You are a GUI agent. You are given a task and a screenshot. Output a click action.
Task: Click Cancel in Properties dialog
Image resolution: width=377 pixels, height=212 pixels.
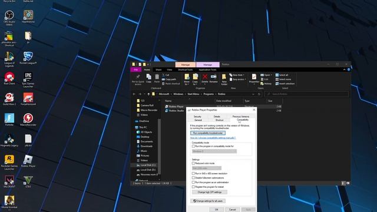pyautogui.click(x=232, y=210)
